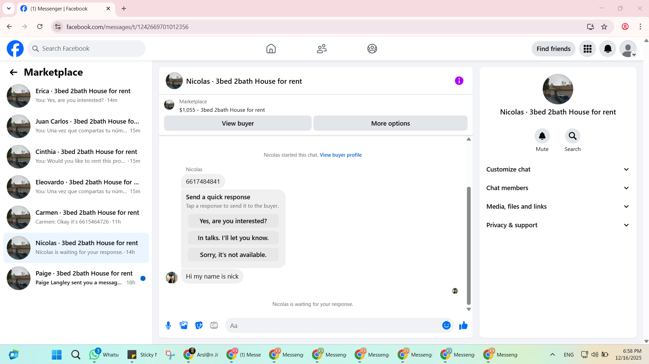Open Juan Carlos conversation
The height and width of the screenshot is (364, 649).
click(x=76, y=126)
